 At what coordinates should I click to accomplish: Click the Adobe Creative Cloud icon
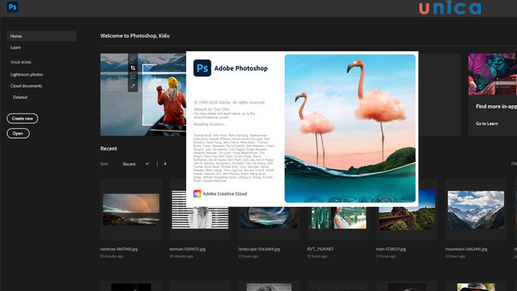197,193
